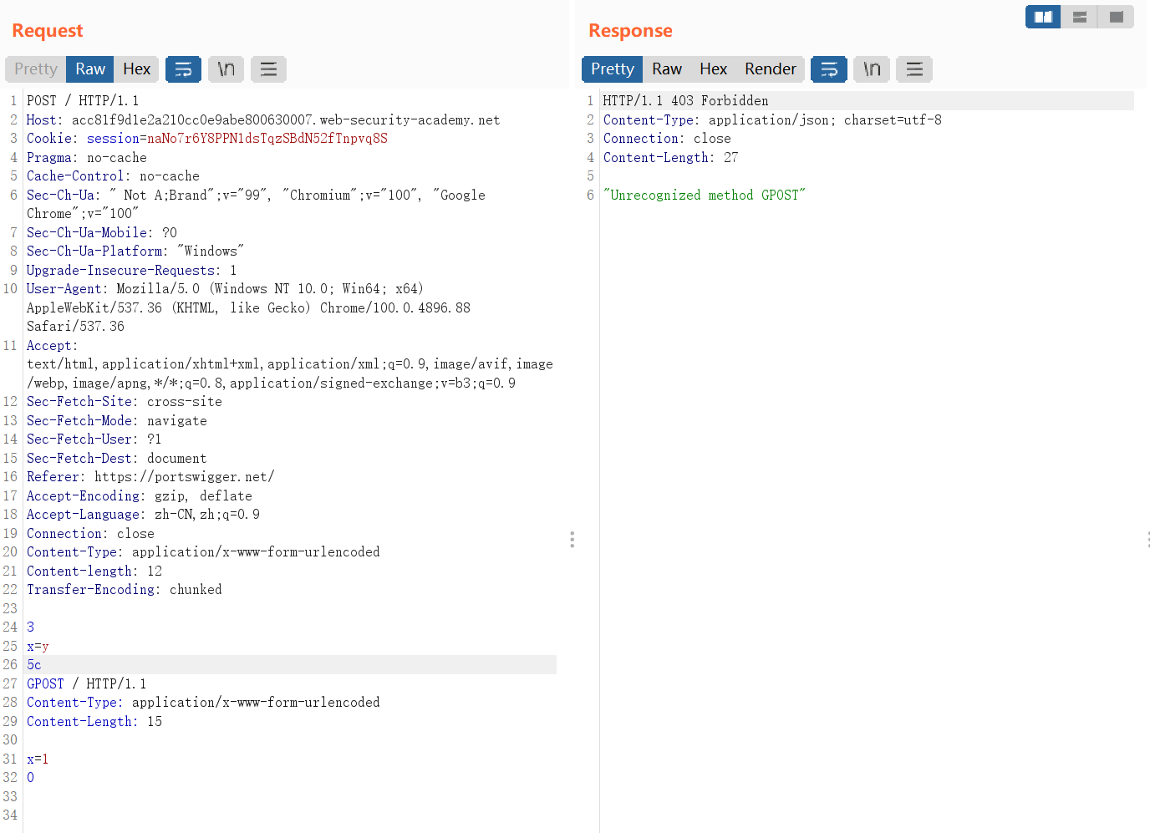Click the 'HTTP/1.1 403 Forbidden' status line

tap(685, 101)
